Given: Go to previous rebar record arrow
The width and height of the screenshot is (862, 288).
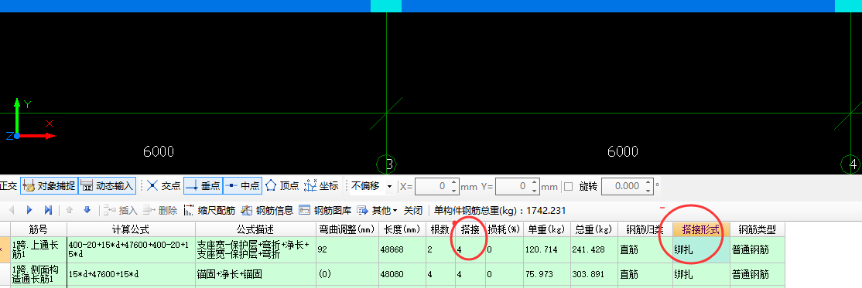Looking at the screenshot, I should [12, 210].
